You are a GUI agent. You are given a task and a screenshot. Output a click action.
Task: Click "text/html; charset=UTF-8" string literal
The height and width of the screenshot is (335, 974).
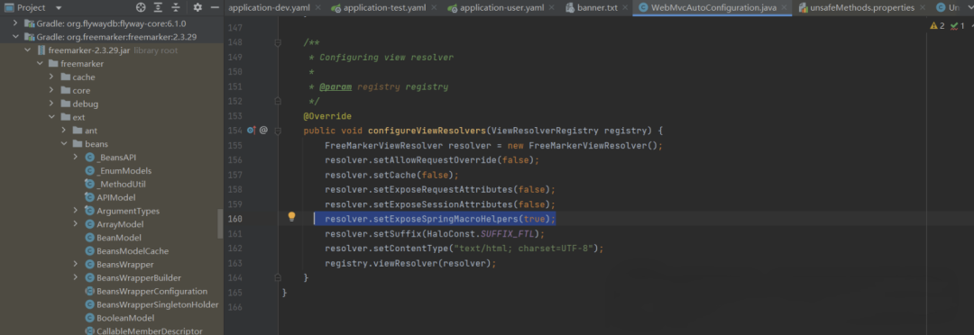coord(523,249)
